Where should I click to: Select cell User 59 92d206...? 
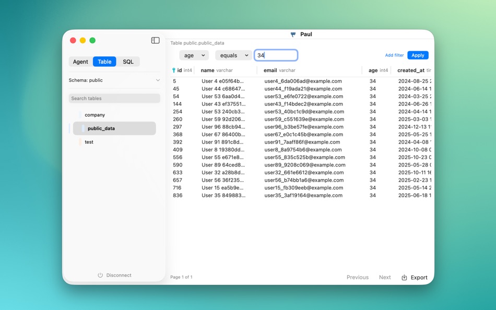click(x=223, y=120)
